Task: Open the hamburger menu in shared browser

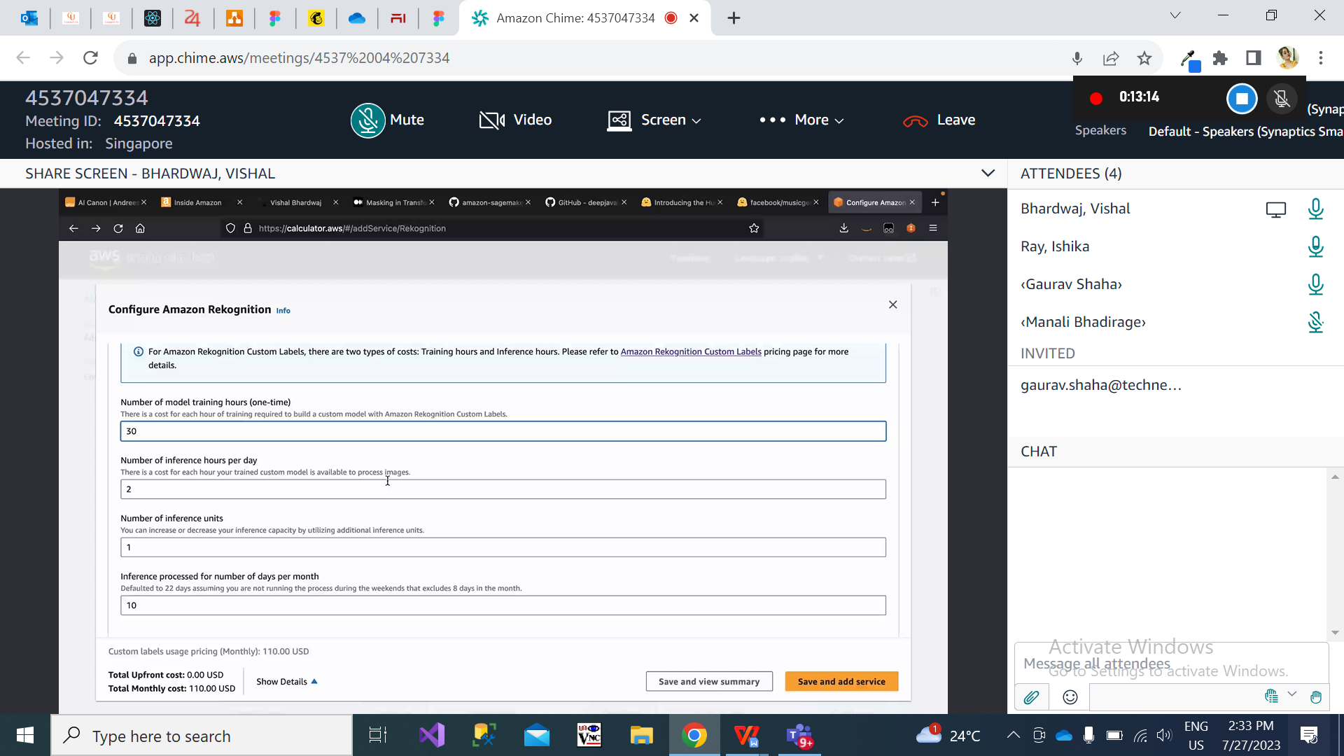Action: [x=933, y=228]
